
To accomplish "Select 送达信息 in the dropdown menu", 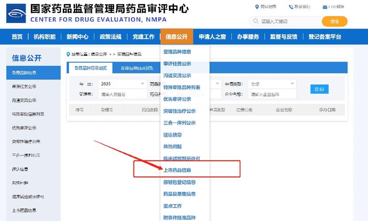I will tap(172, 135).
